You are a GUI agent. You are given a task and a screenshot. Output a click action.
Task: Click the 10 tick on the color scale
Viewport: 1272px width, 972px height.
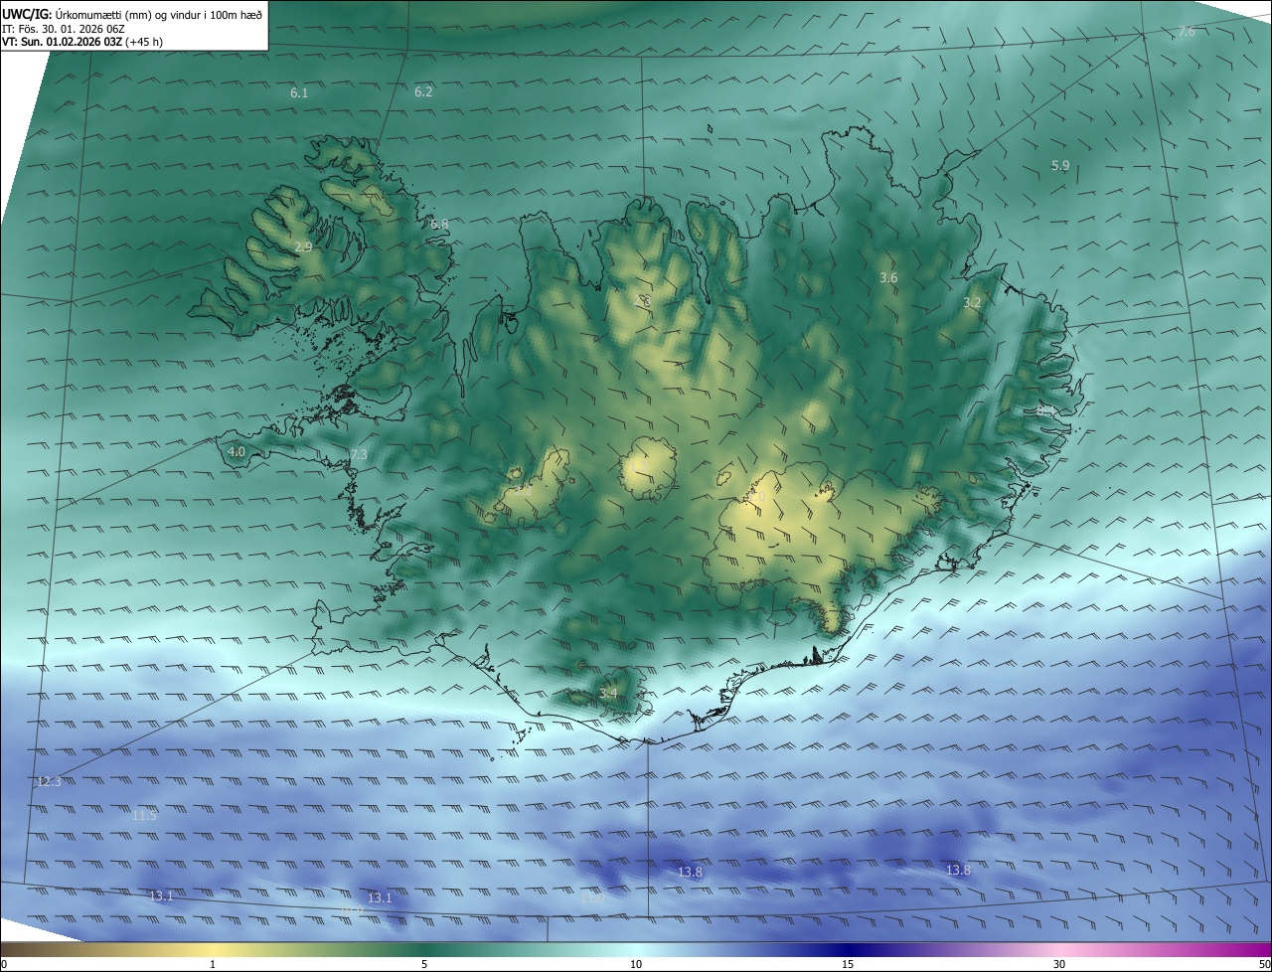tap(636, 964)
